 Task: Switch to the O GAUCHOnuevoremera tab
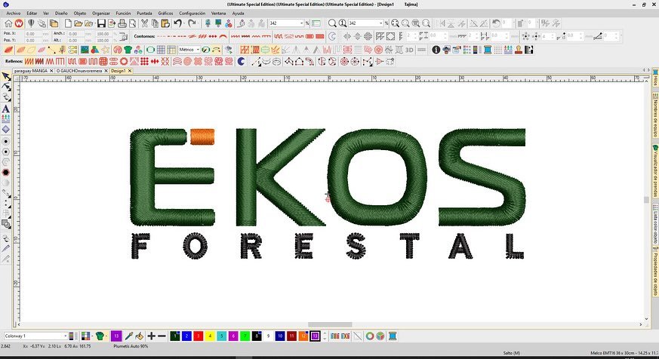[x=79, y=71]
